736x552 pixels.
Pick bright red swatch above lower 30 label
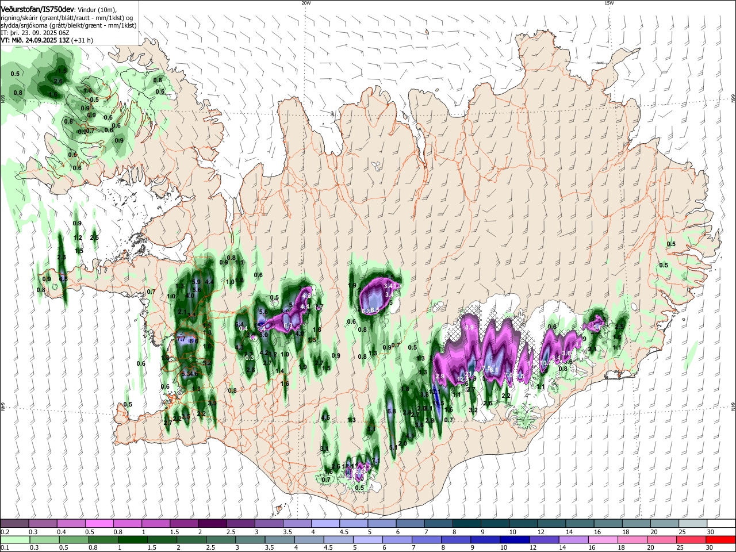tap(721, 539)
